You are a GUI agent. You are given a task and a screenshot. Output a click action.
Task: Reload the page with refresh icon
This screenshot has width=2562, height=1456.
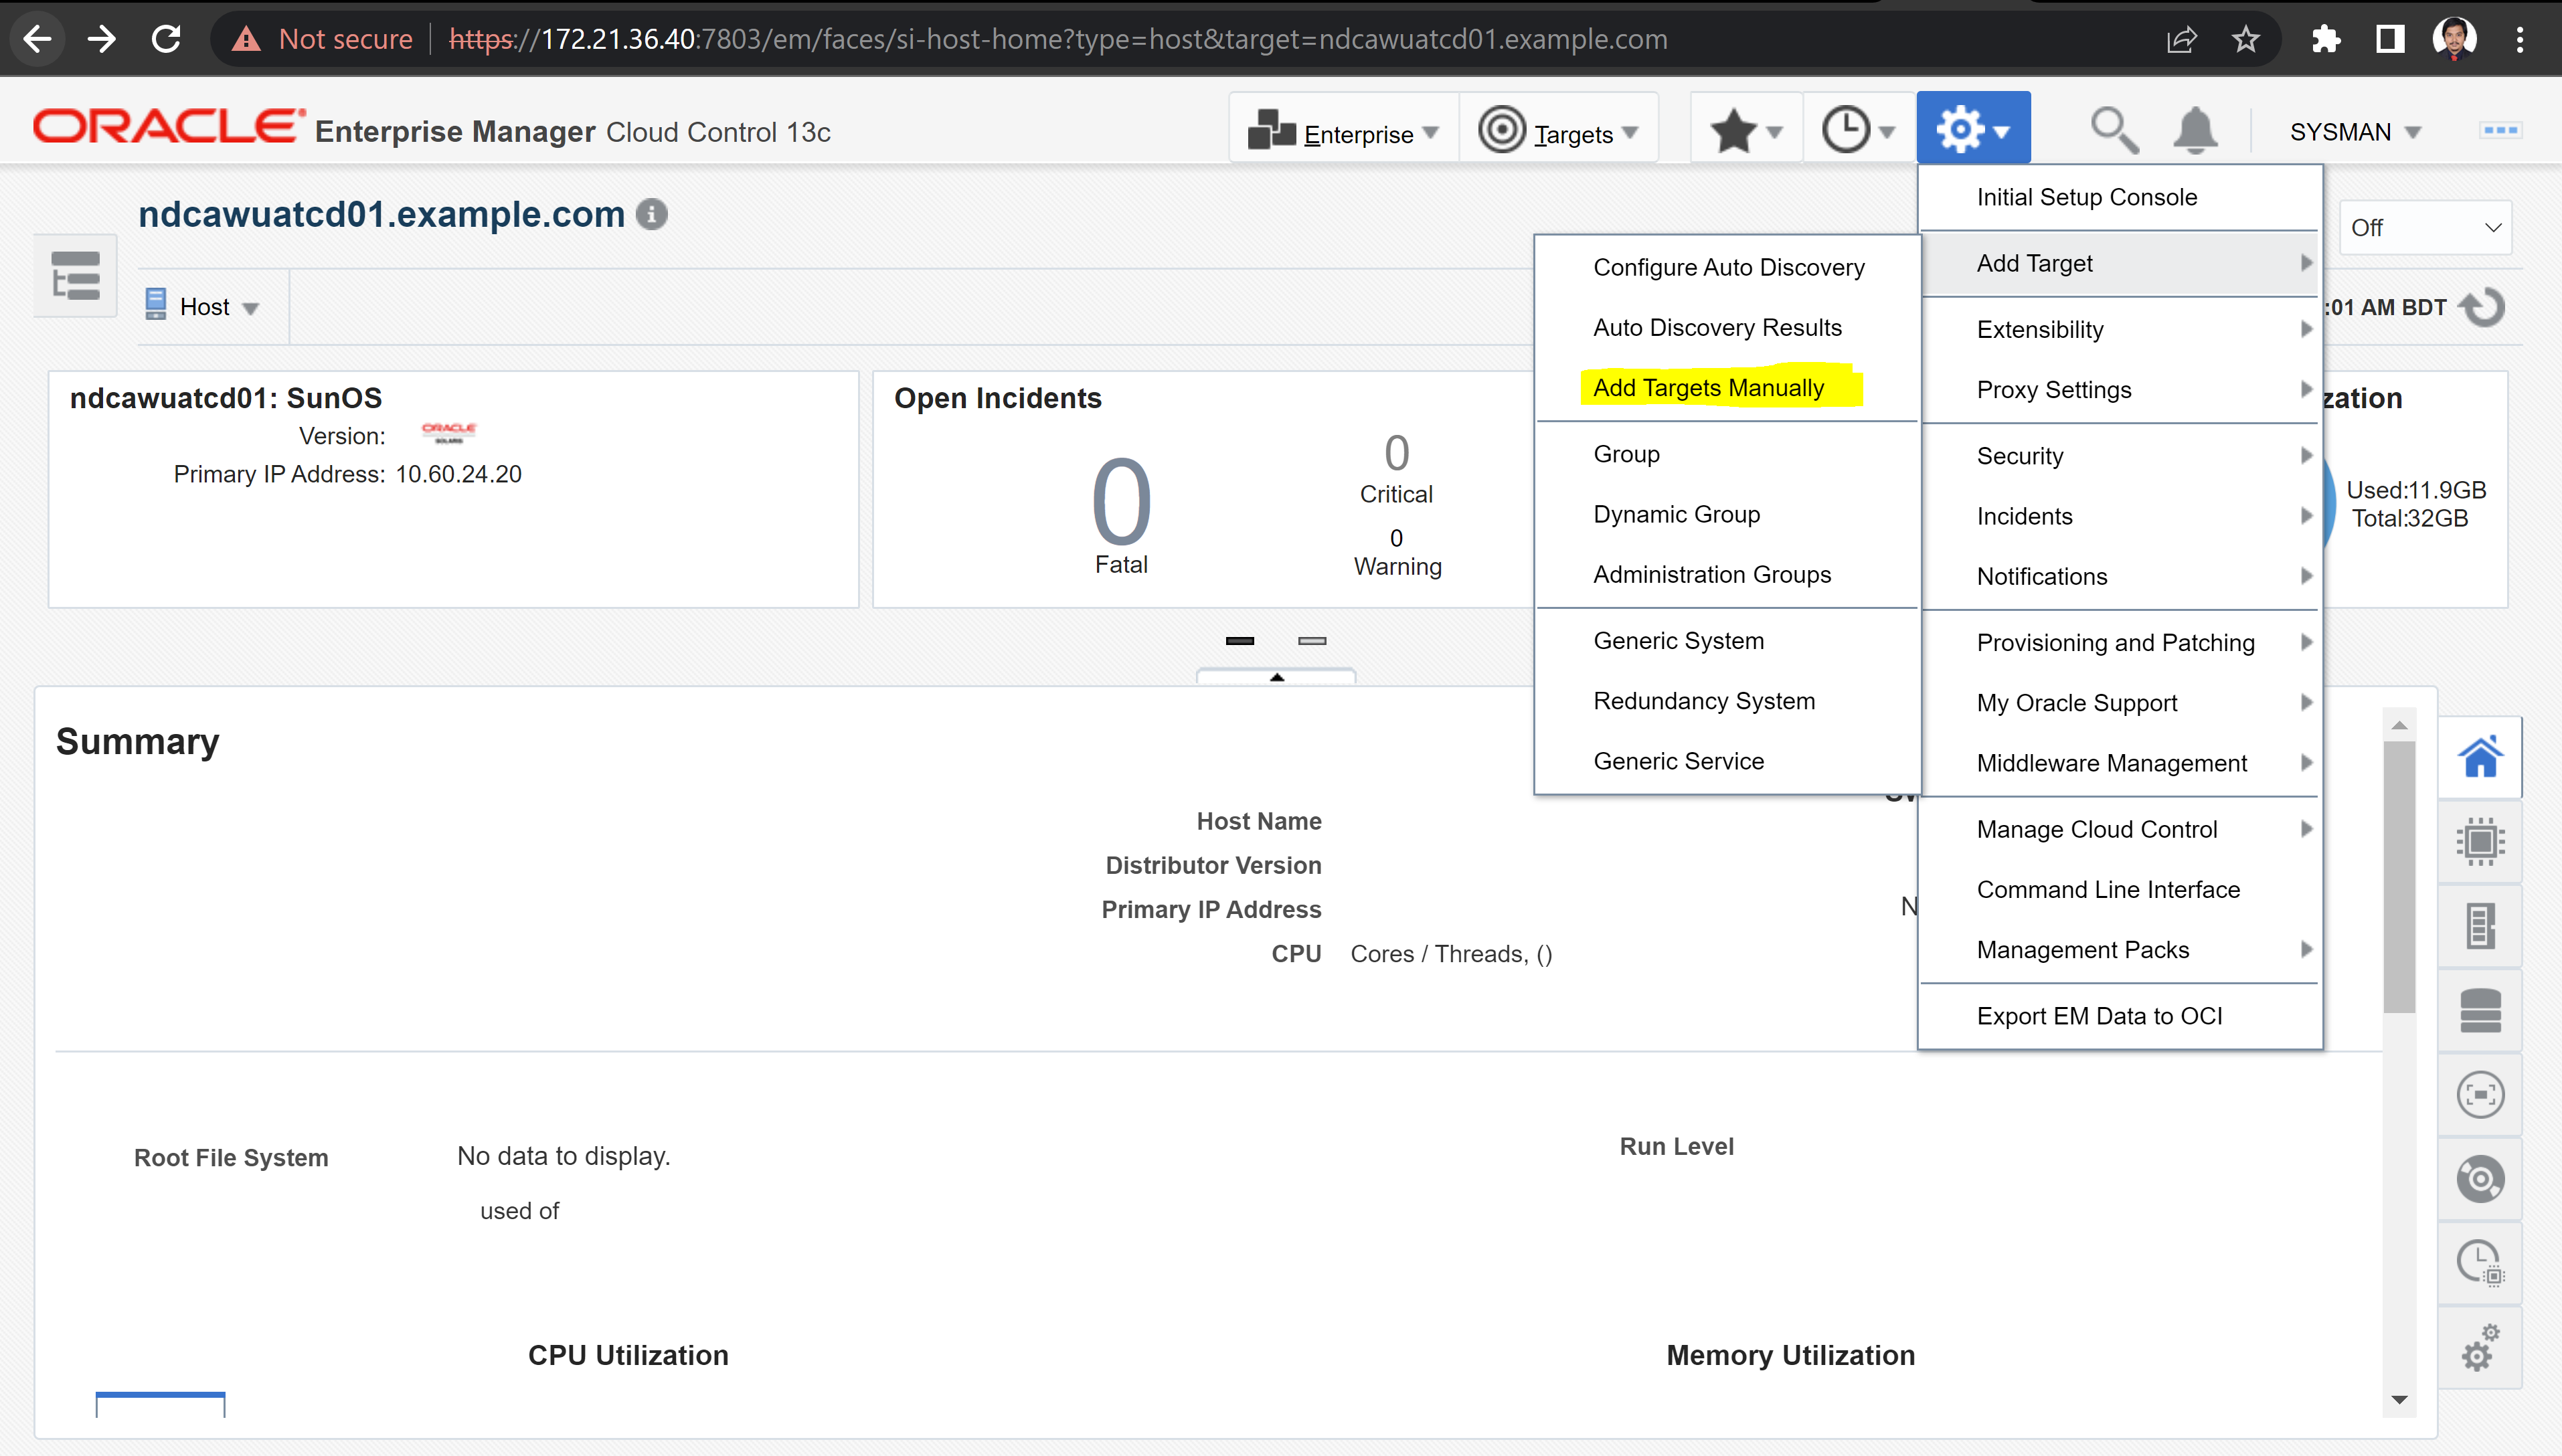click(166, 39)
